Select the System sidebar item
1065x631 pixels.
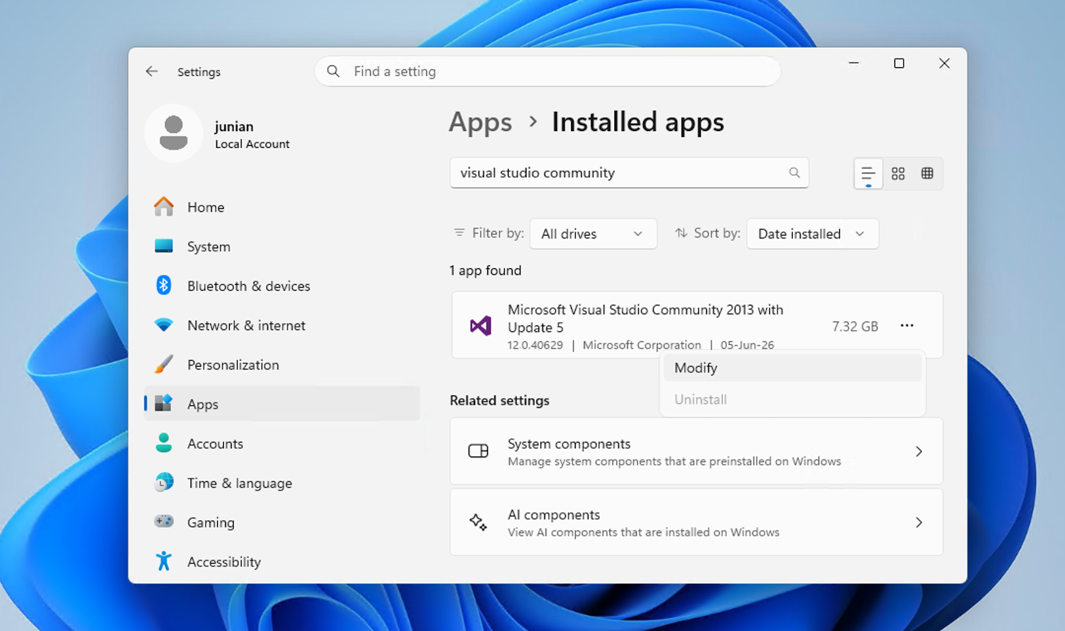282,246
